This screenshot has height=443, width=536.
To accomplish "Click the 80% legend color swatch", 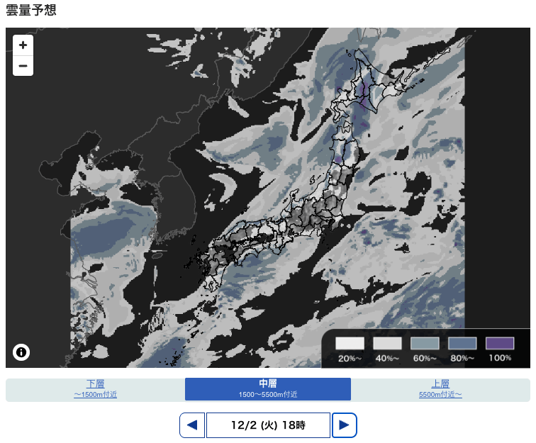I will click(462, 343).
